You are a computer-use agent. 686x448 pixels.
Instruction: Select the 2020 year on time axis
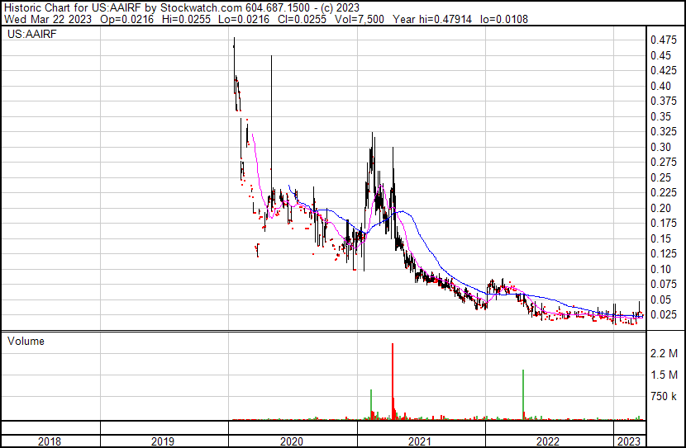292,441
